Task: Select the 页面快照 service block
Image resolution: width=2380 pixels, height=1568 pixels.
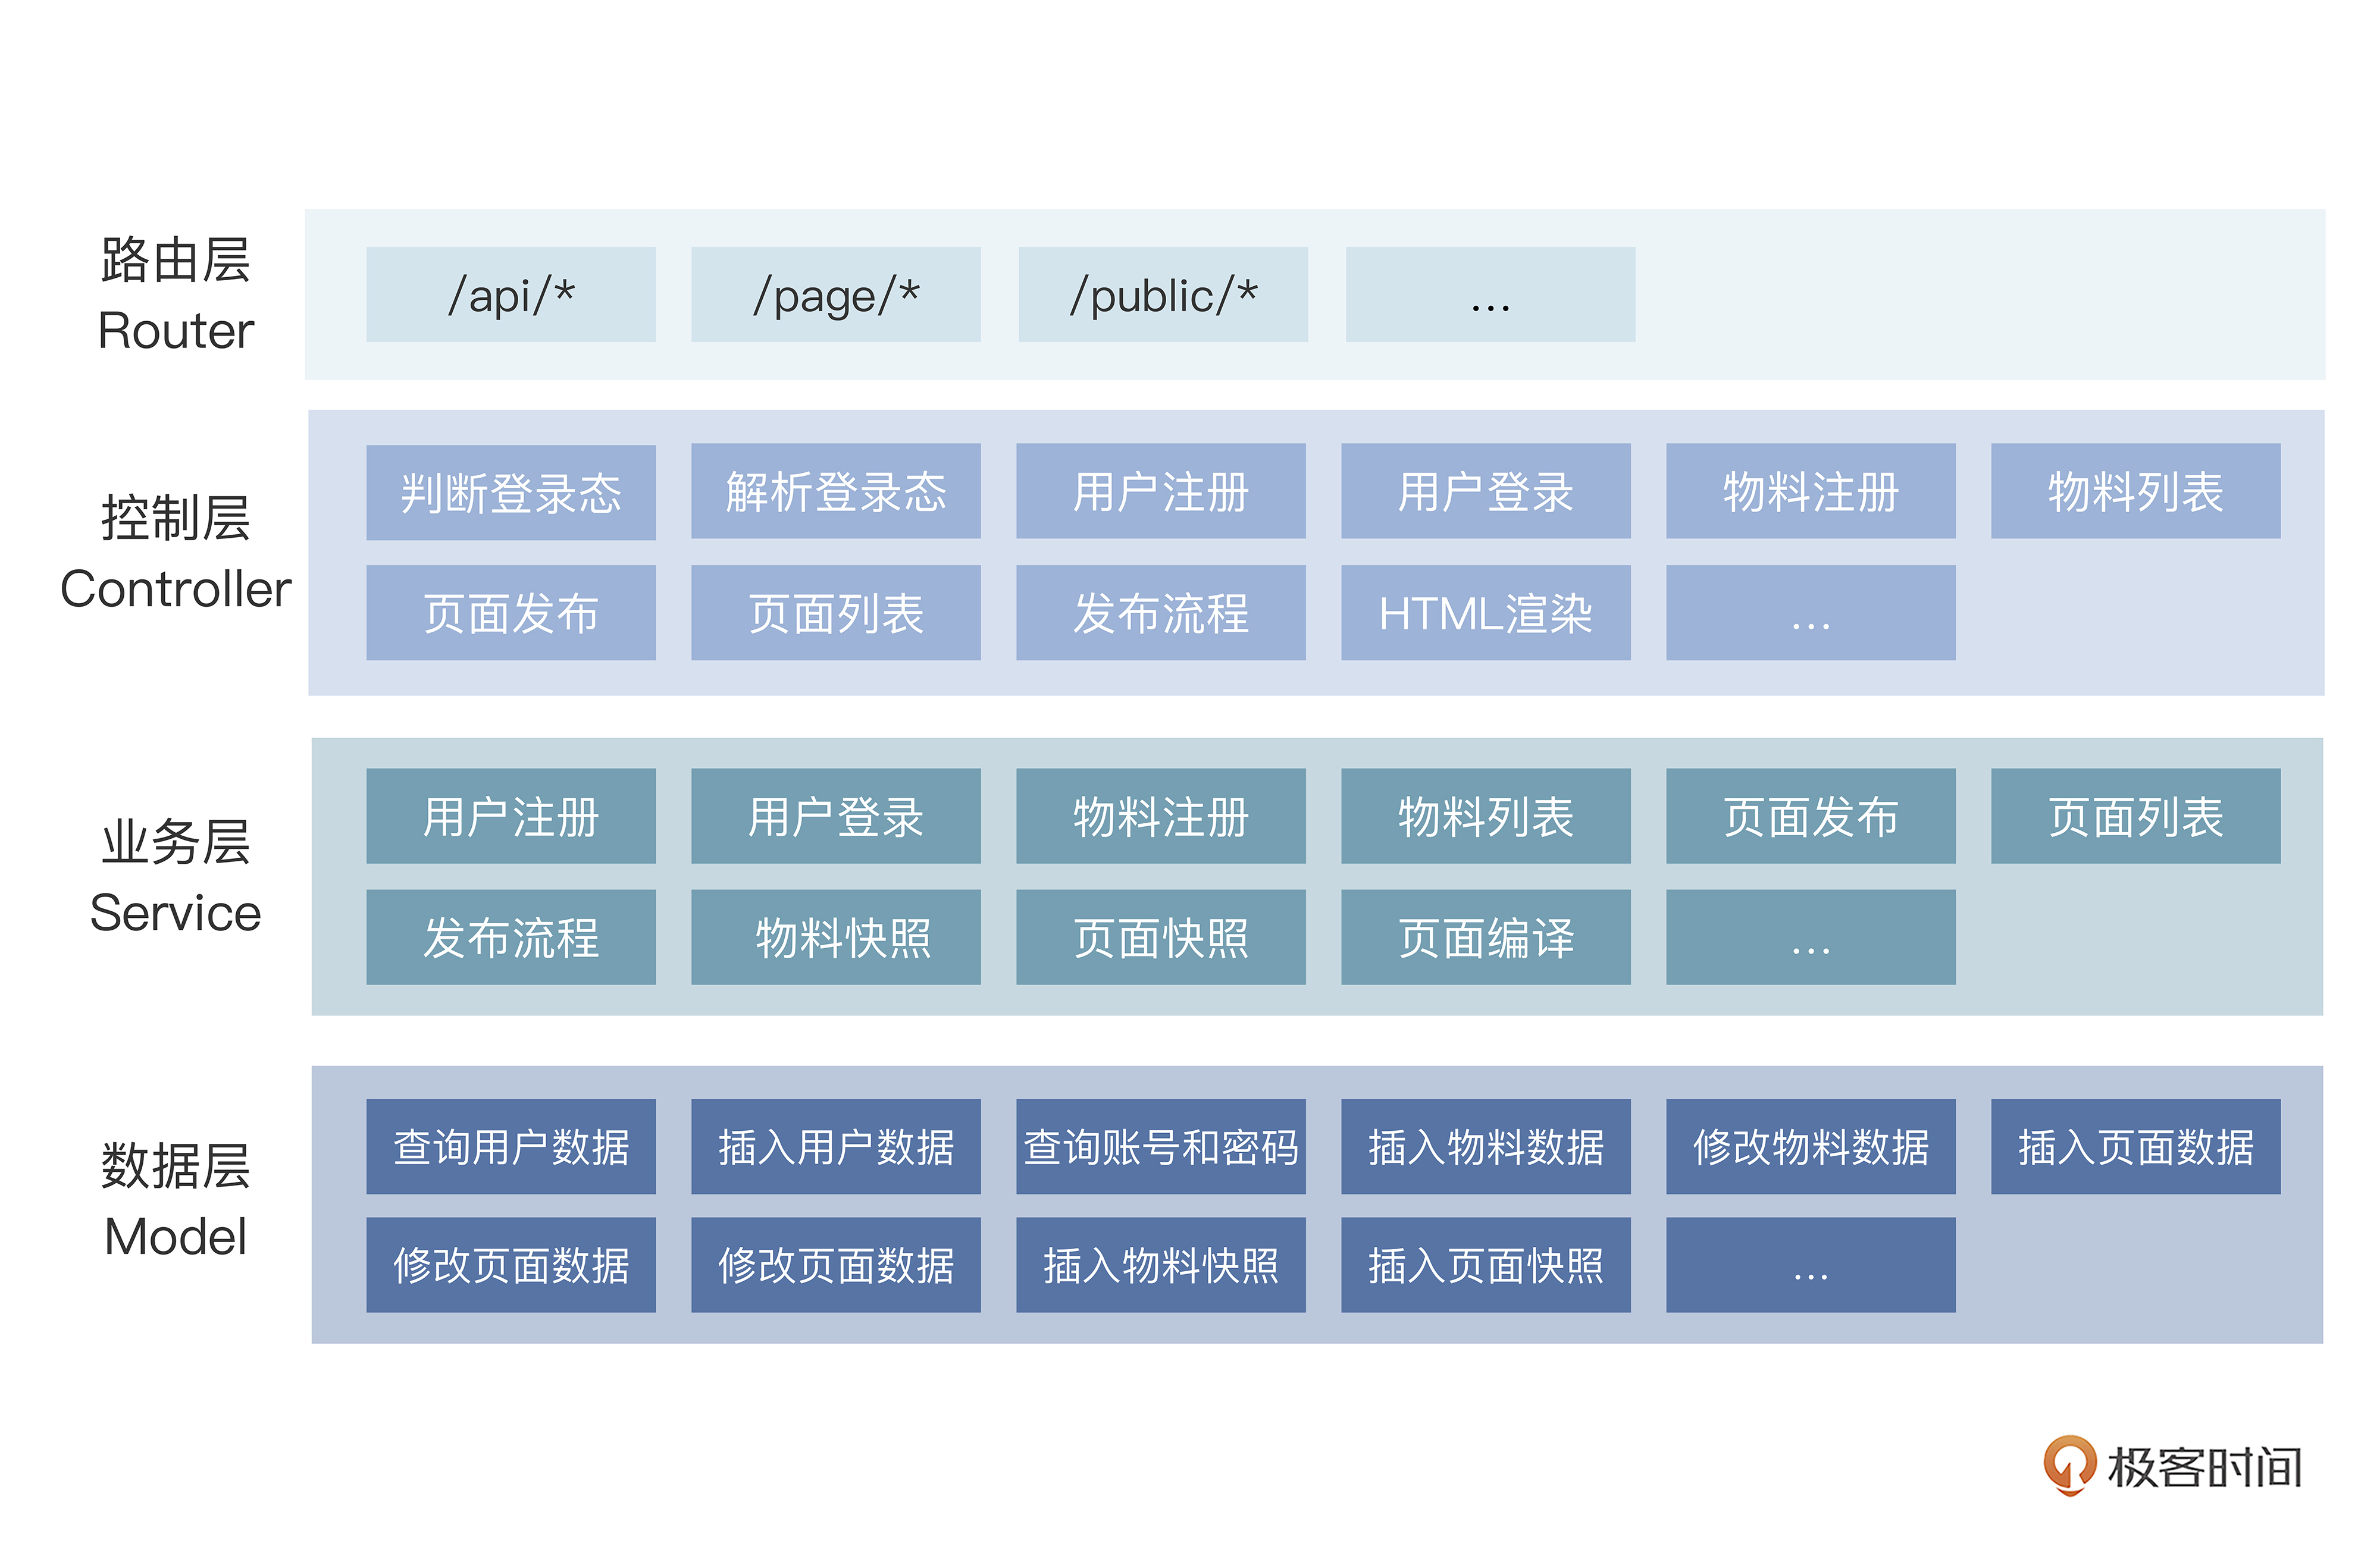Action: [1160, 937]
